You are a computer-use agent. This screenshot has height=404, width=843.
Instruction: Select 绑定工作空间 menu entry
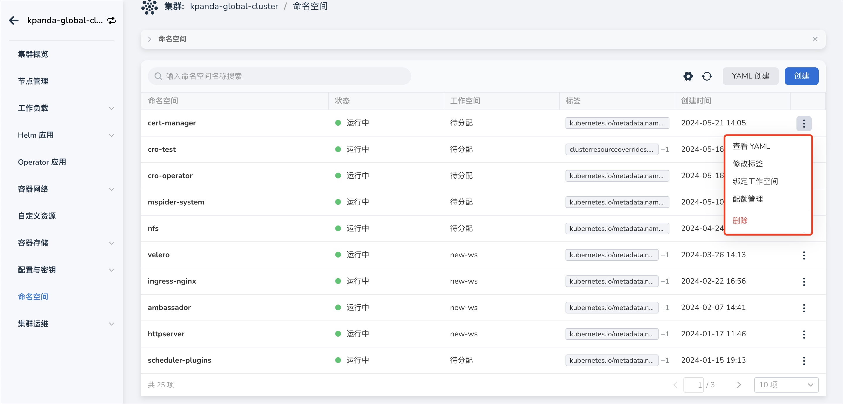755,181
